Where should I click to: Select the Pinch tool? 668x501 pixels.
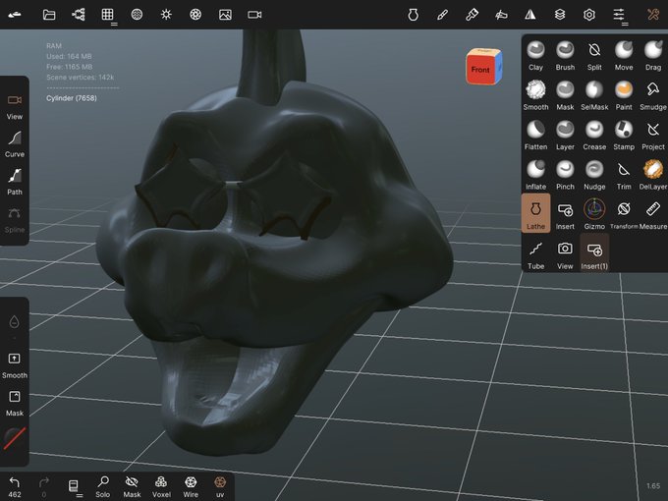point(565,175)
